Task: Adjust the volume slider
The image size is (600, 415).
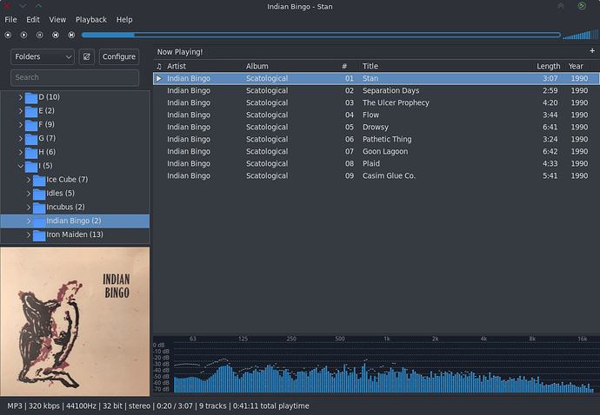Action: tap(578, 36)
